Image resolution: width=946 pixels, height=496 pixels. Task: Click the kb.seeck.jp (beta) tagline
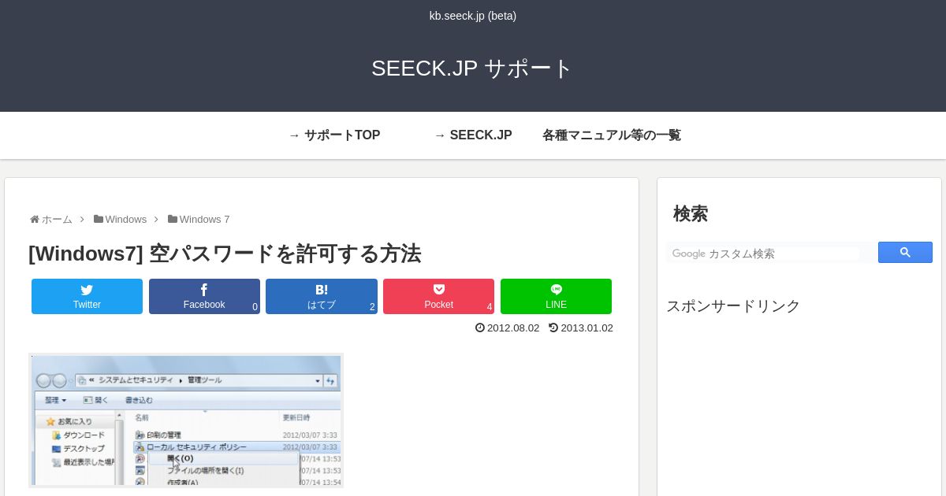coord(473,16)
